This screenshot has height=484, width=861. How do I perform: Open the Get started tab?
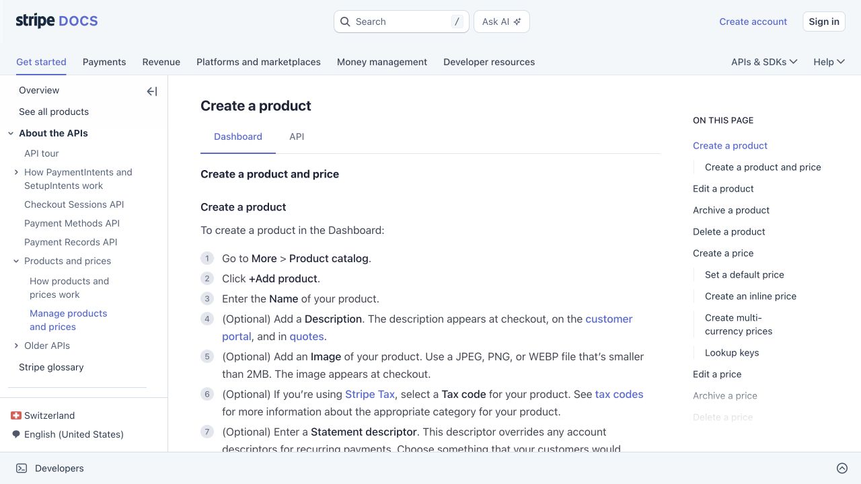pyautogui.click(x=41, y=62)
